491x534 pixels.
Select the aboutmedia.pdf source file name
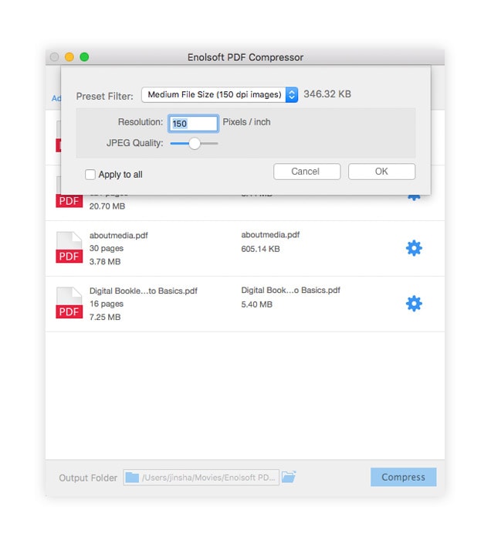(x=118, y=236)
